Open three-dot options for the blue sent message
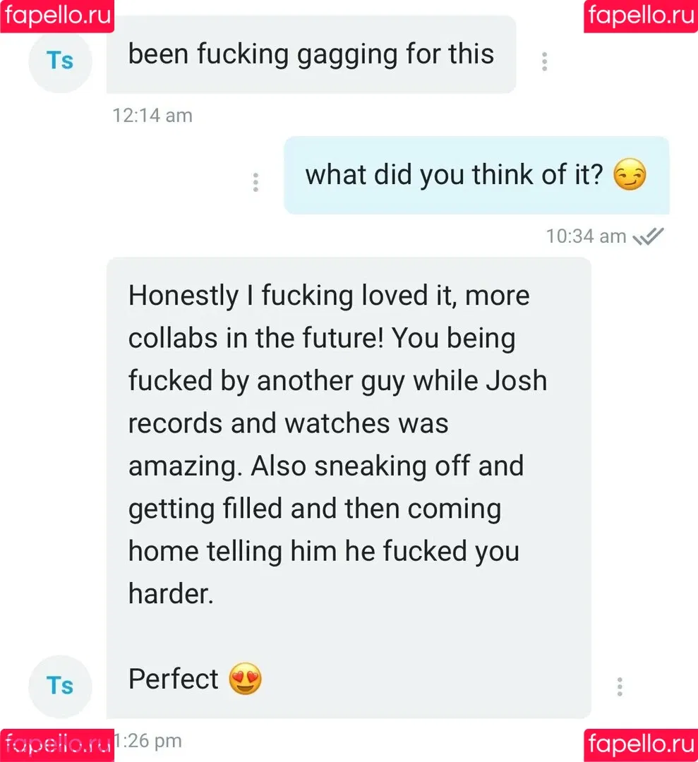This screenshot has height=762, width=698. 255,182
